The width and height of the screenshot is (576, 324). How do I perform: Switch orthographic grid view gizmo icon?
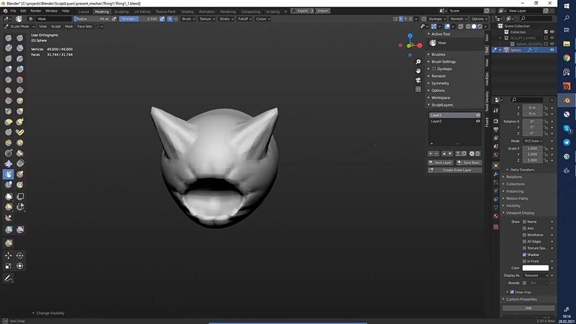(418, 89)
